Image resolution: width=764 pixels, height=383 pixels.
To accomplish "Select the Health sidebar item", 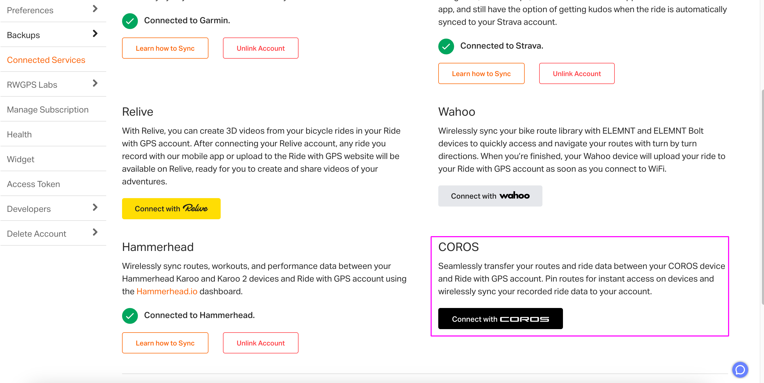I will pos(19,134).
